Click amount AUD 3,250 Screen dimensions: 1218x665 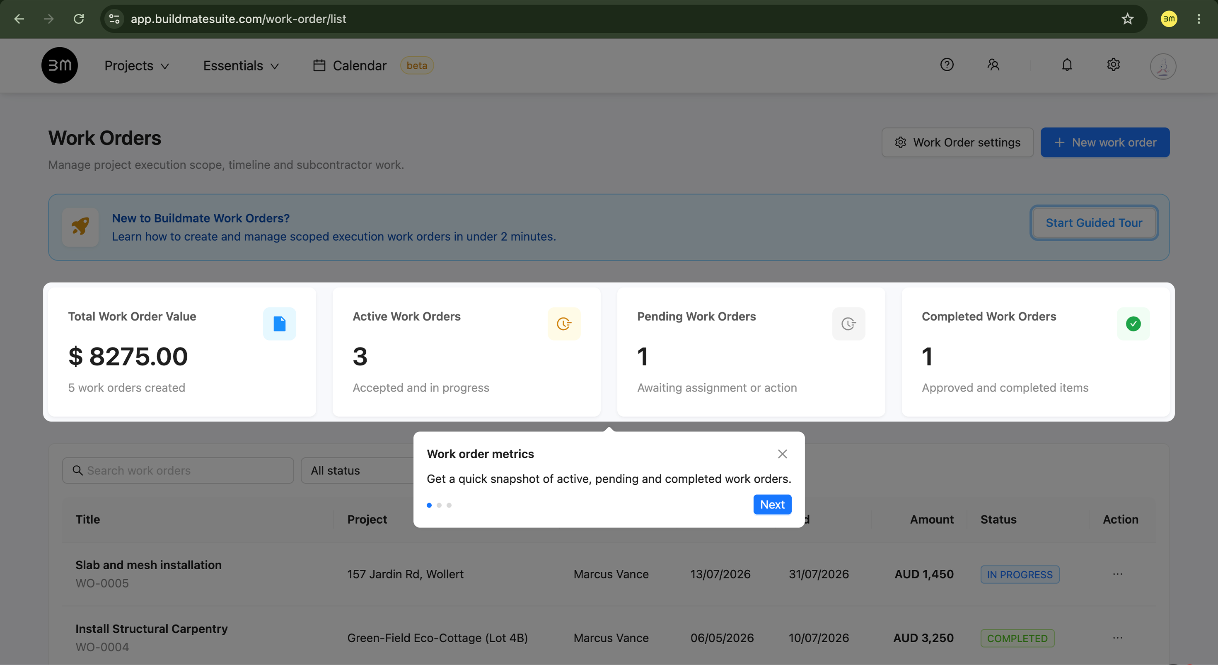tap(923, 638)
